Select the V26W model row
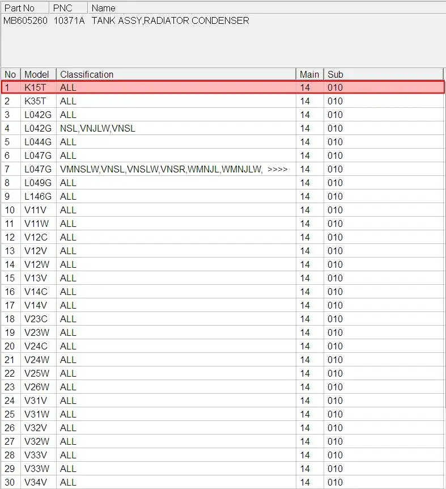The image size is (446, 489). coord(223,387)
